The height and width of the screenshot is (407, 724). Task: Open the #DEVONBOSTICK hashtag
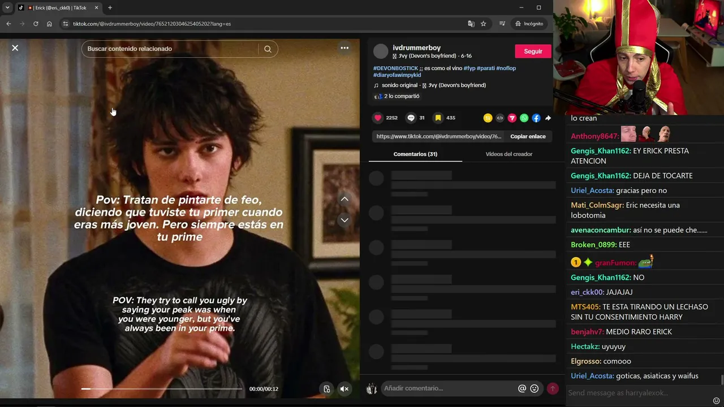tap(395, 68)
